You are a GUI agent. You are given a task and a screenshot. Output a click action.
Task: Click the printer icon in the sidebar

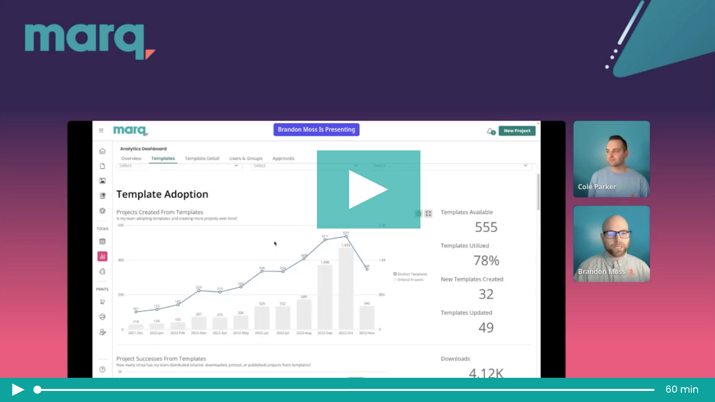tap(102, 317)
